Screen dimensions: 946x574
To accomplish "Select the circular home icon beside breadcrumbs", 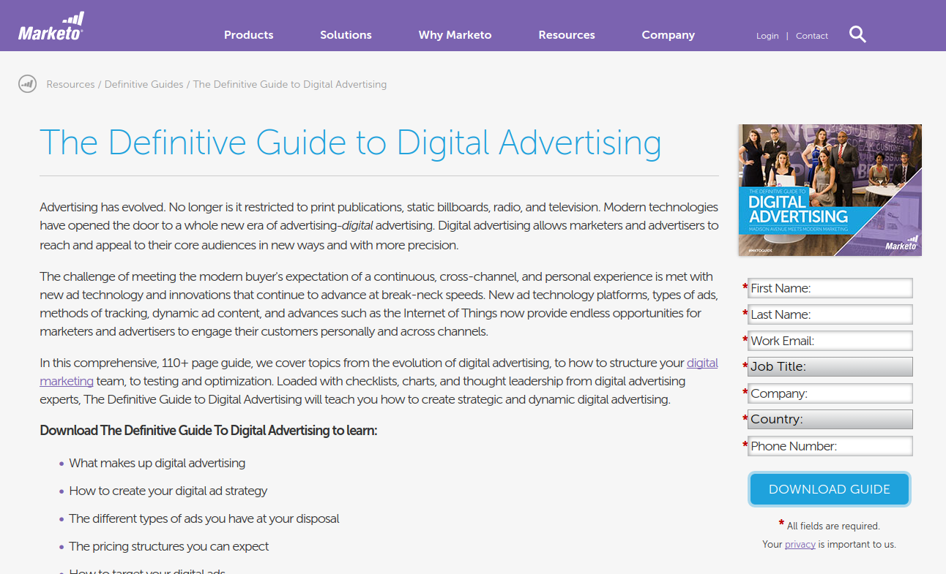I will [x=27, y=83].
